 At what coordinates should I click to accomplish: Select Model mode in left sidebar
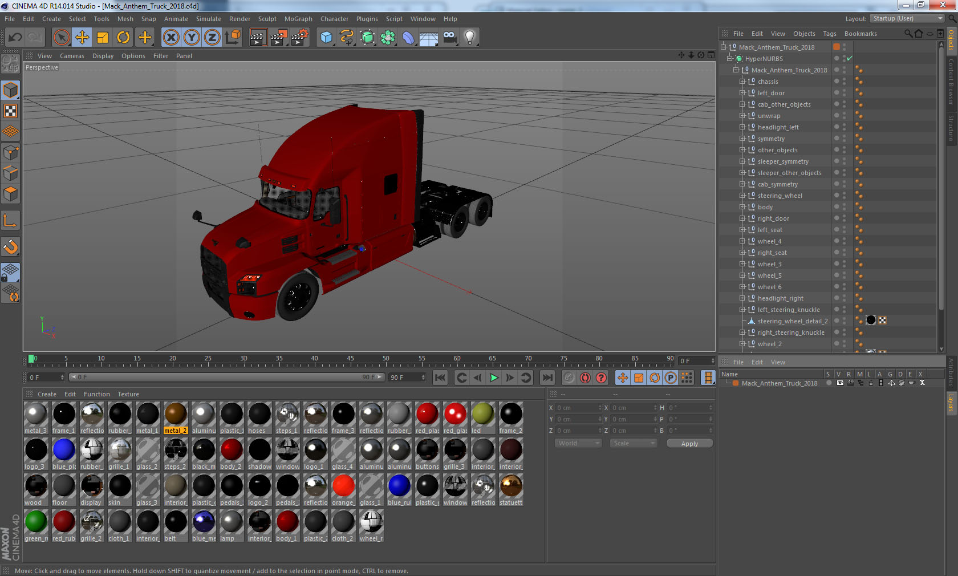10,90
